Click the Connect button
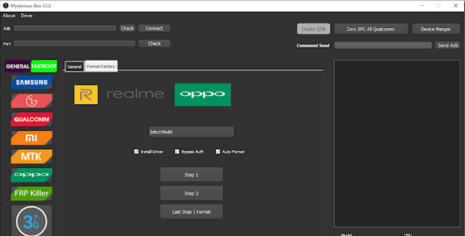The width and height of the screenshot is (465, 236). point(154,28)
